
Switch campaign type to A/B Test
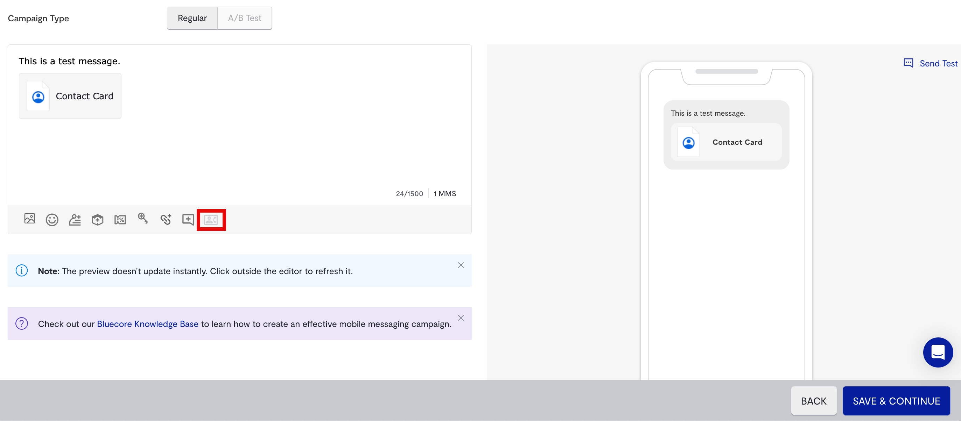[x=244, y=18]
